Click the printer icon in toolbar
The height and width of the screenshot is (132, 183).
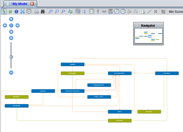(x=36, y=12)
